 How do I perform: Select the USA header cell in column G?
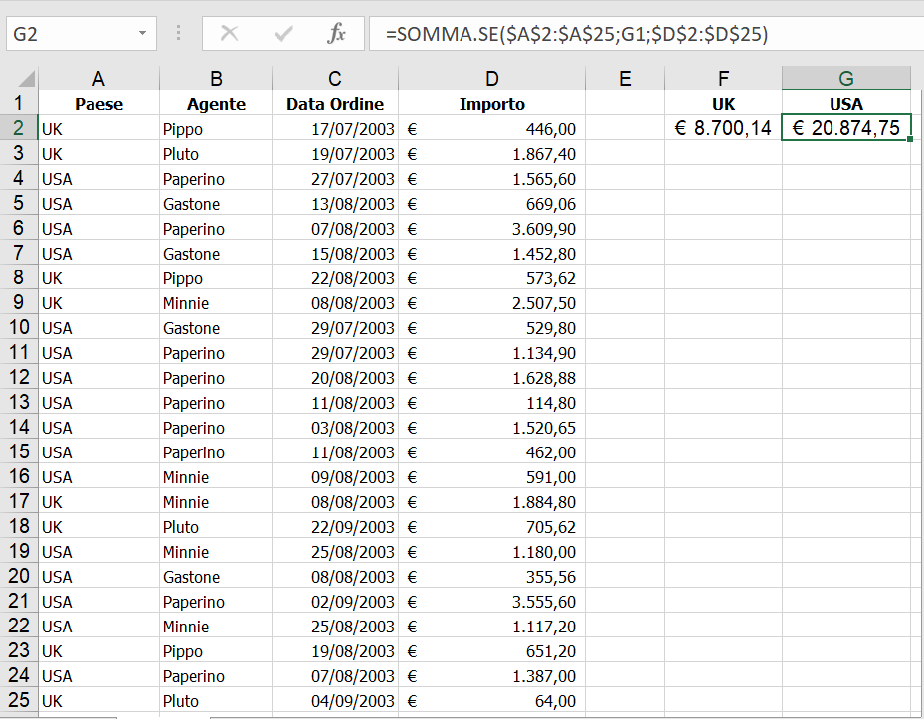coord(846,103)
